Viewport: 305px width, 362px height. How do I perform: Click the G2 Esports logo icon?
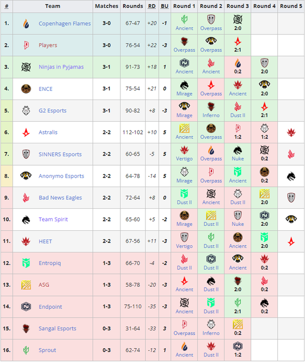26,111
